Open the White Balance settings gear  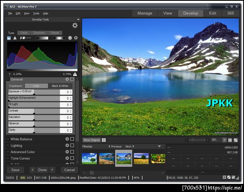coord(67,139)
